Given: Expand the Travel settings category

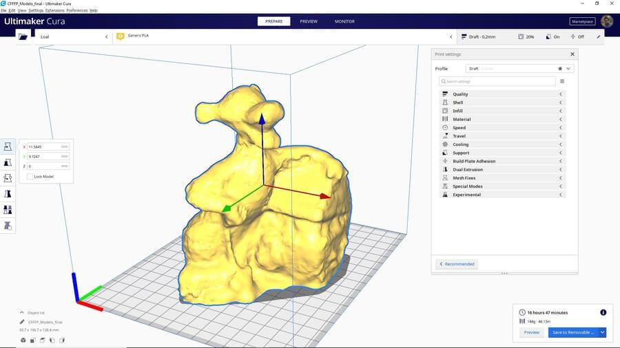Looking at the screenshot, I should pyautogui.click(x=503, y=135).
